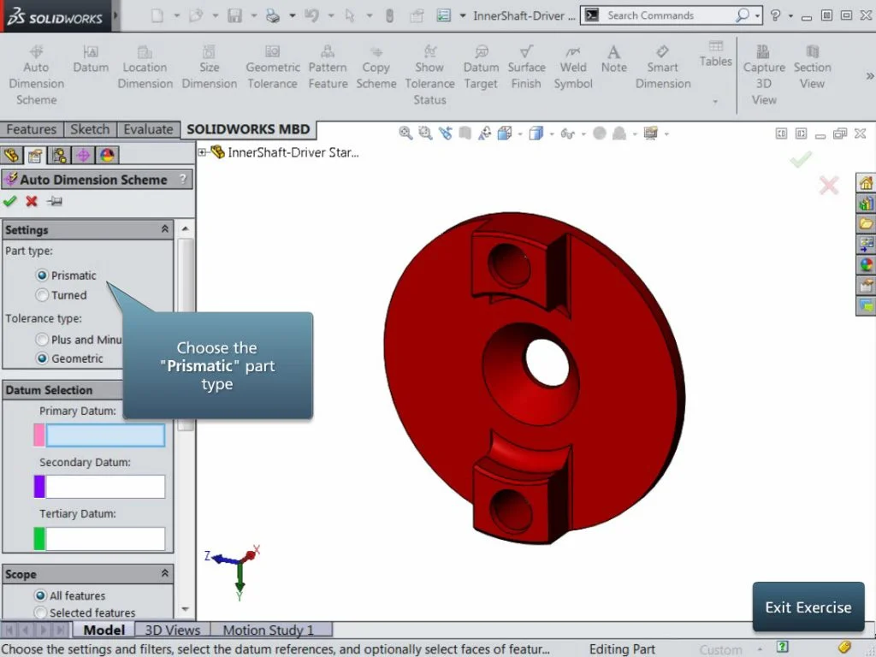
Task: Click the Datum Target tool
Action: [481, 67]
